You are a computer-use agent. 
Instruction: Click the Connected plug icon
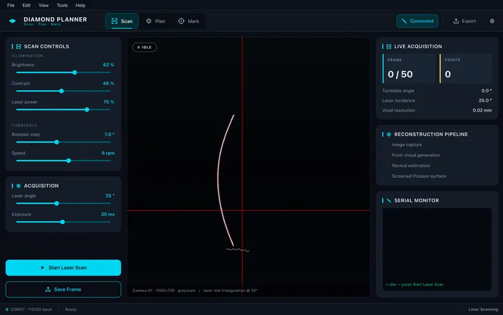click(404, 21)
